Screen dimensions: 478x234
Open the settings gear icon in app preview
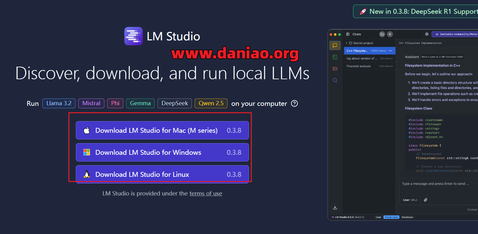click(x=427, y=34)
